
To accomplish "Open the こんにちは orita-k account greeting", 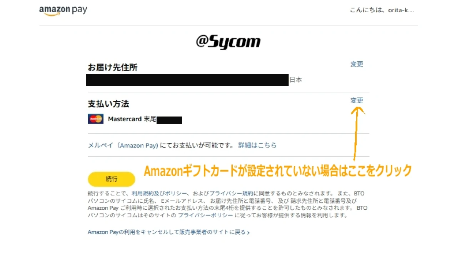I will [382, 10].
